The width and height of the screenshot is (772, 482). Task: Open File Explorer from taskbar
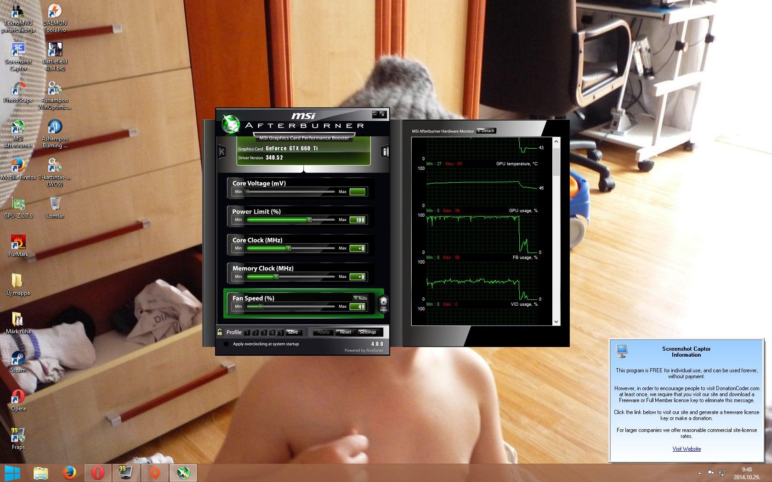coord(41,473)
